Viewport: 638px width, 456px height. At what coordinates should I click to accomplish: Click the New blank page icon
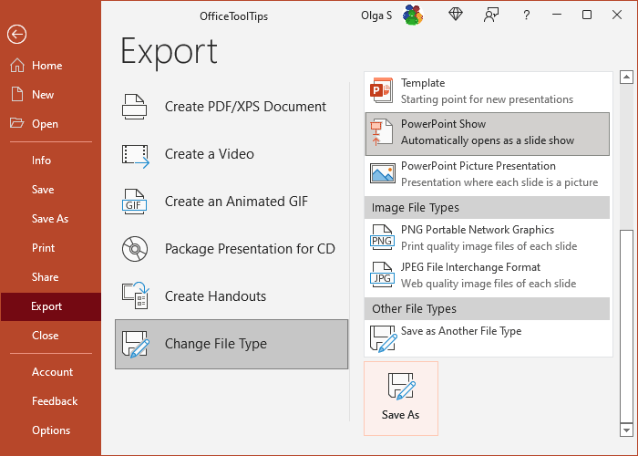tap(17, 94)
